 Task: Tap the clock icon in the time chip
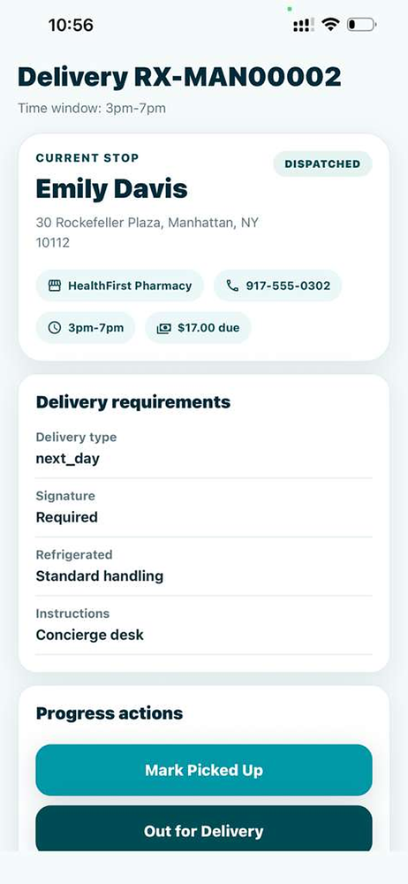[x=54, y=328]
